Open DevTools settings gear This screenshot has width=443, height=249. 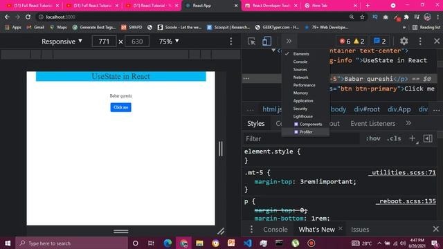click(x=404, y=41)
